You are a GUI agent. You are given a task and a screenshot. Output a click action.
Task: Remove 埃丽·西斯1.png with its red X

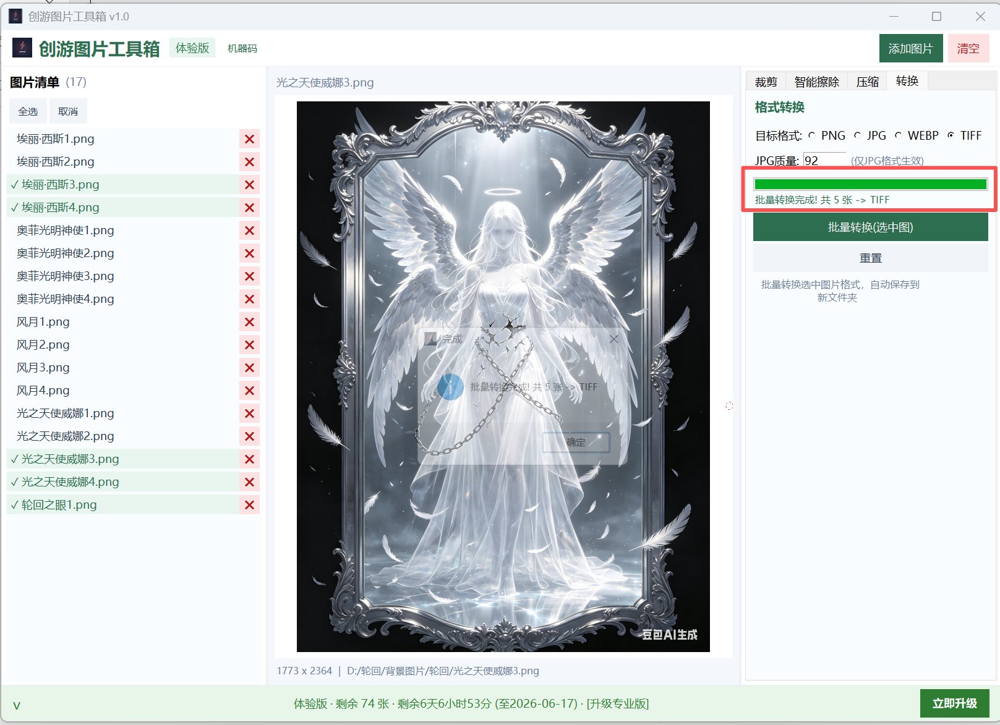[249, 139]
